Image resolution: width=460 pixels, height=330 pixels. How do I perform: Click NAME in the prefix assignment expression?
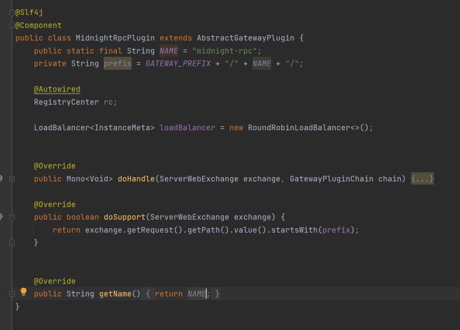tap(262, 63)
